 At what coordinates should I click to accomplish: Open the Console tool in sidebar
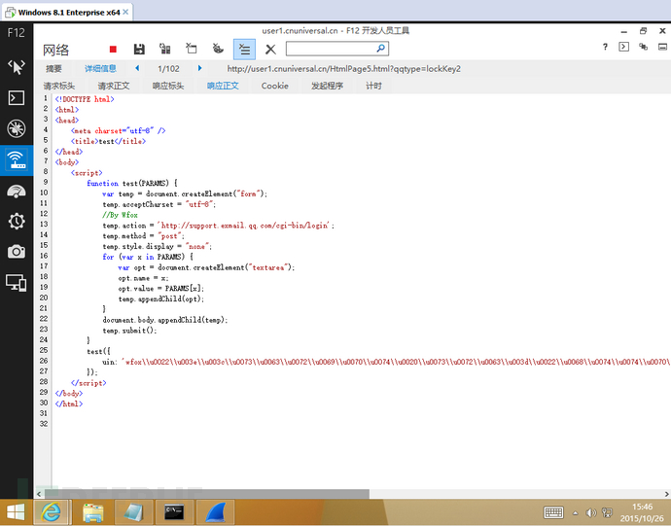coord(17,98)
